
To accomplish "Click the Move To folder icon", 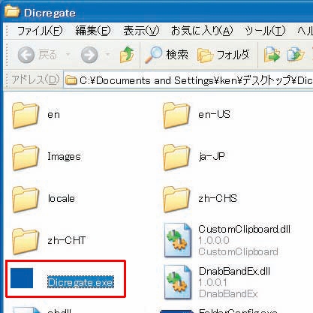I will point(272,55).
